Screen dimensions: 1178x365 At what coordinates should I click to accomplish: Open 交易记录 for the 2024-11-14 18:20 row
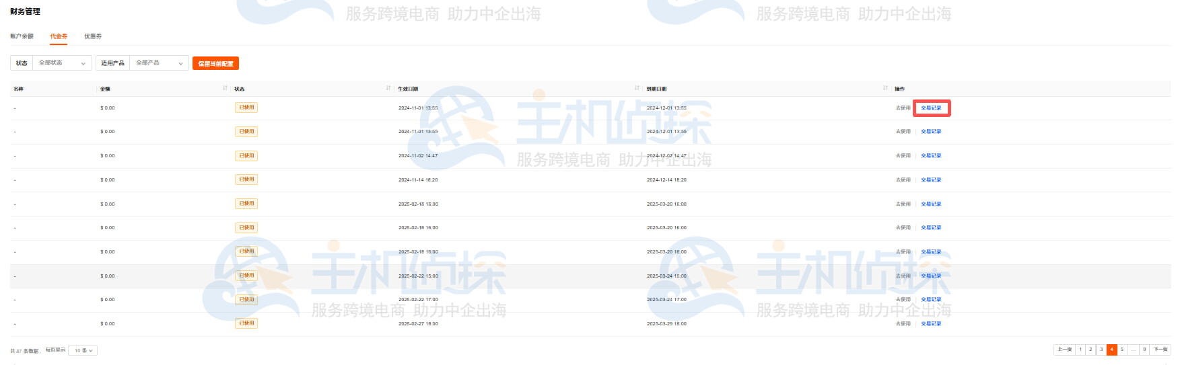(x=931, y=180)
